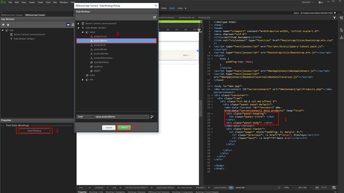Open the Tools menu
344x193 pixels.
40,2
